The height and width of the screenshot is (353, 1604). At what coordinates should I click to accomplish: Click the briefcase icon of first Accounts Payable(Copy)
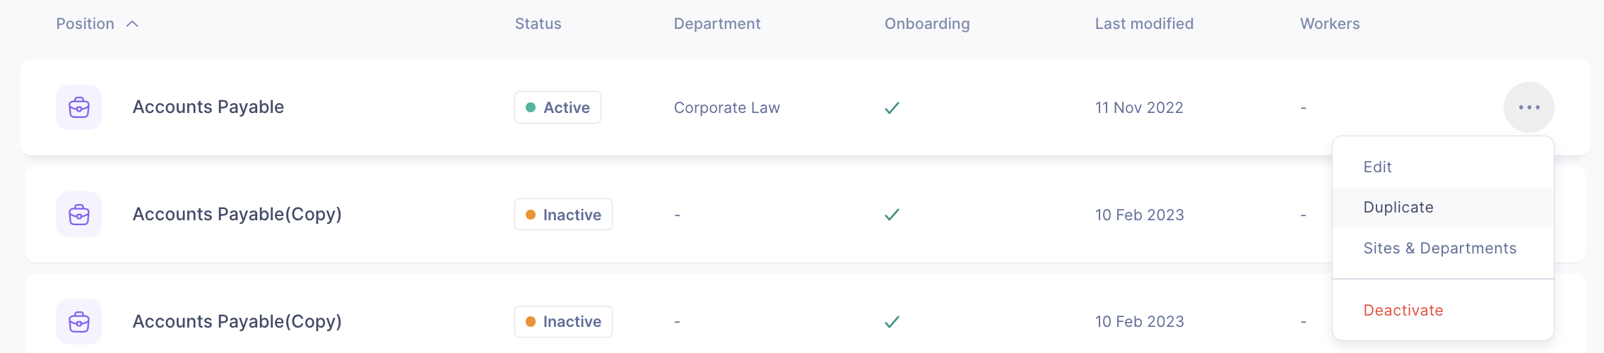coord(79,215)
